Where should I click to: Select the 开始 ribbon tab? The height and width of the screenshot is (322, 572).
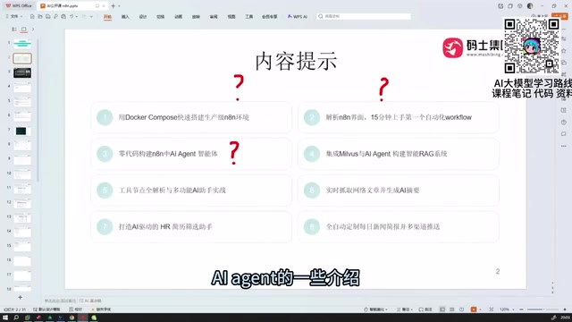(107, 17)
